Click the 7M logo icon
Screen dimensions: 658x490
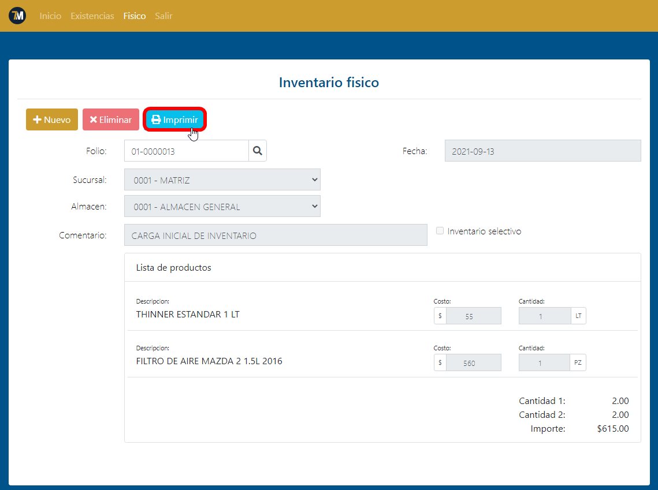(x=17, y=16)
